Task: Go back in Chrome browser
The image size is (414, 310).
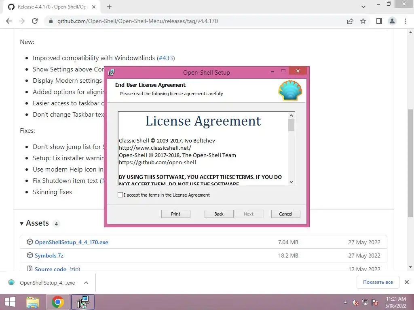Action: click(9, 21)
